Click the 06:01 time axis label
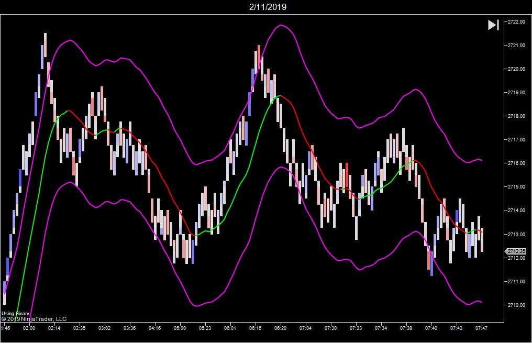 230,328
